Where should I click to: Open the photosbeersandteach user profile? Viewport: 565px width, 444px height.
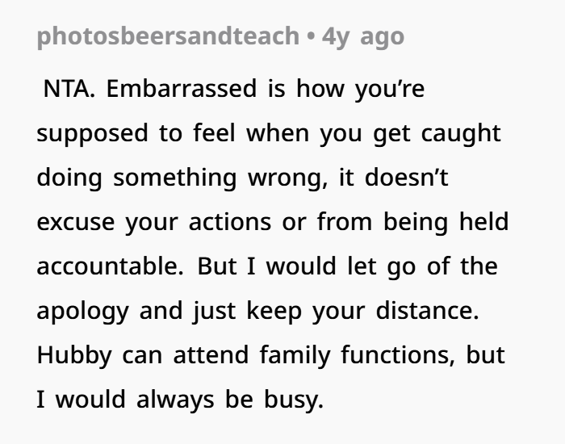[168, 37]
